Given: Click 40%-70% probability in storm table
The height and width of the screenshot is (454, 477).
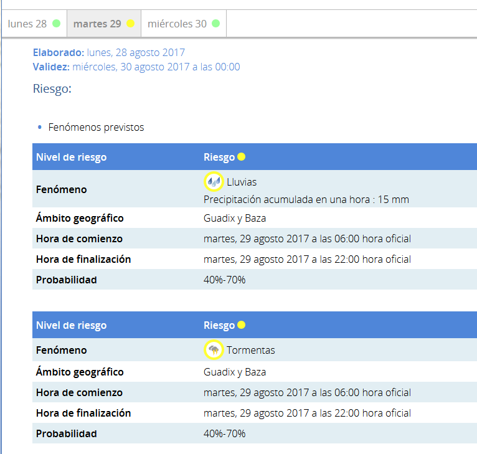Looking at the screenshot, I should 224,433.
